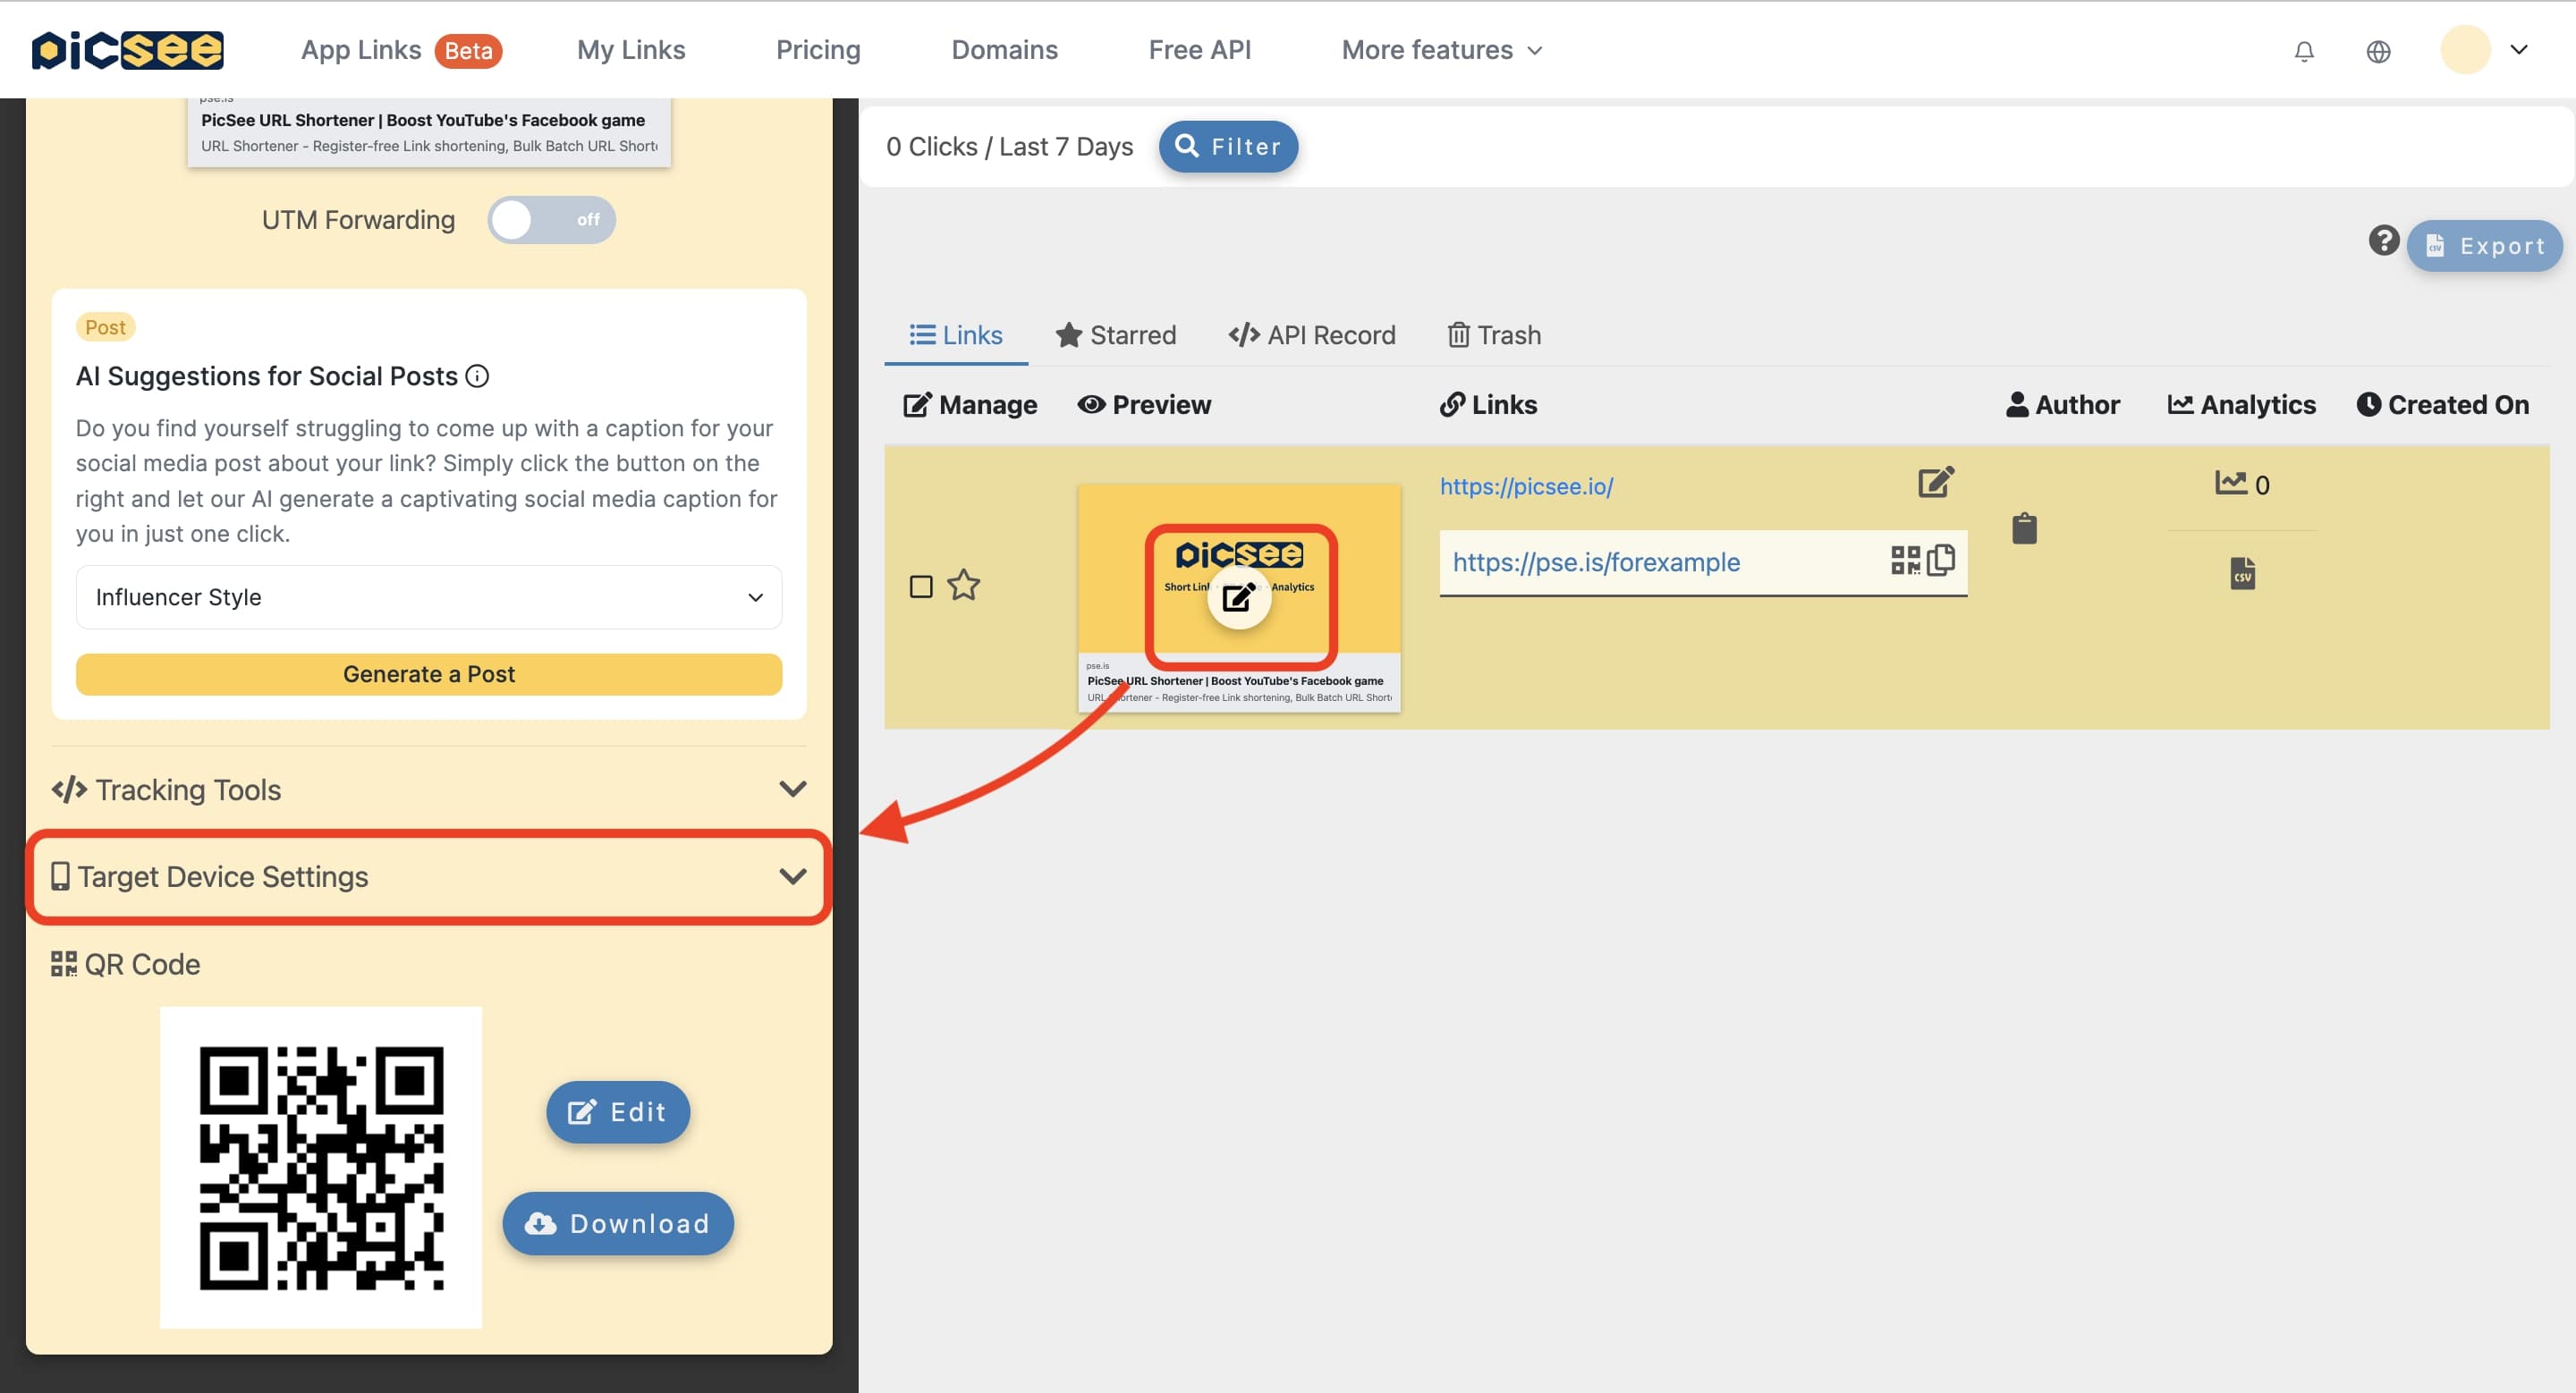This screenshot has height=1393, width=2576.
Task: Open the Influencer Style dropdown
Action: pyautogui.click(x=429, y=596)
